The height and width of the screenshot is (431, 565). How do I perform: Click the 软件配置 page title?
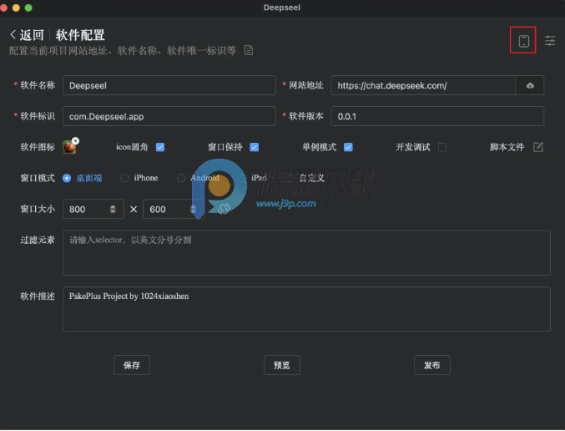point(80,35)
